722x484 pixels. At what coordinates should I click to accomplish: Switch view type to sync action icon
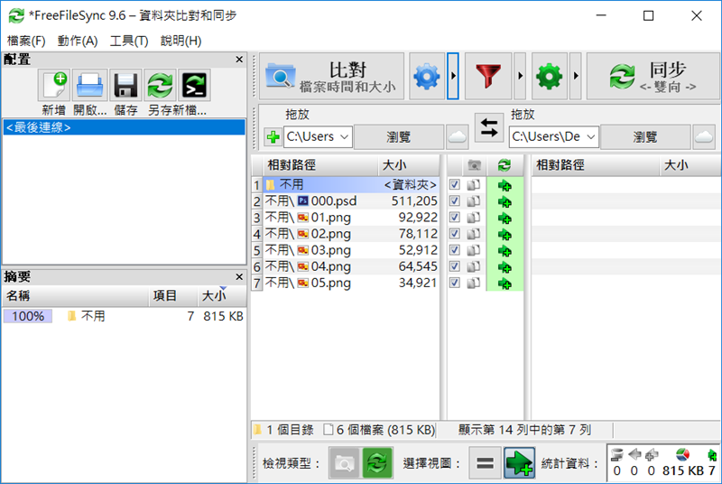(x=377, y=463)
